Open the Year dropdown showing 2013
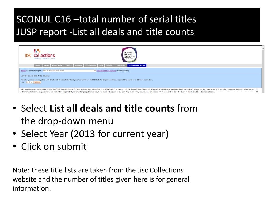 point(29,82)
